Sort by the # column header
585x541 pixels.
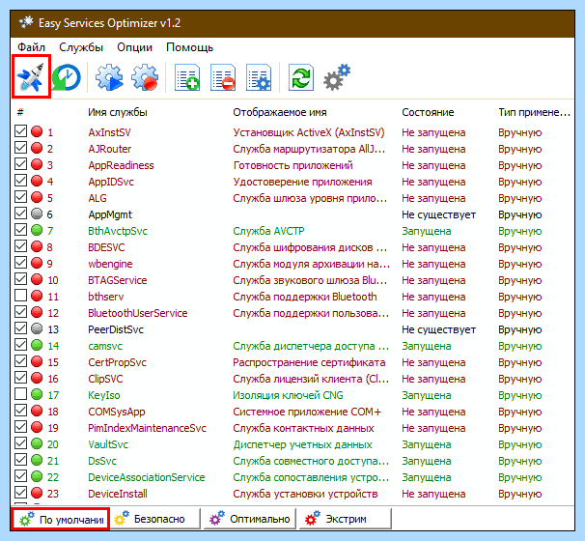20,112
